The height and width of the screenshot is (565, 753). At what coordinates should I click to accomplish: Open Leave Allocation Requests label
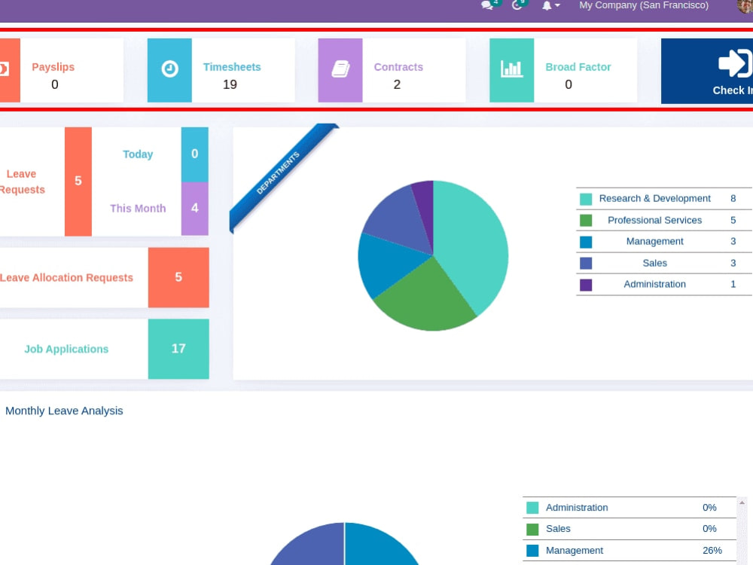[x=66, y=278]
